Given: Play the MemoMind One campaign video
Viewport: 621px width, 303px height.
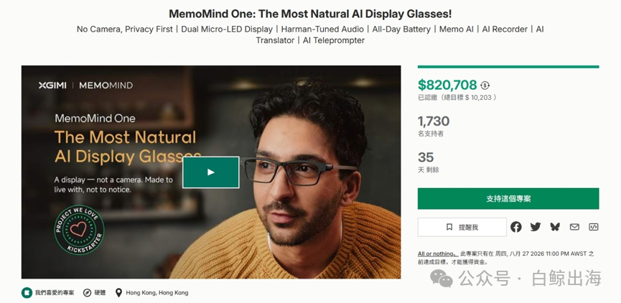Looking at the screenshot, I should [210, 172].
